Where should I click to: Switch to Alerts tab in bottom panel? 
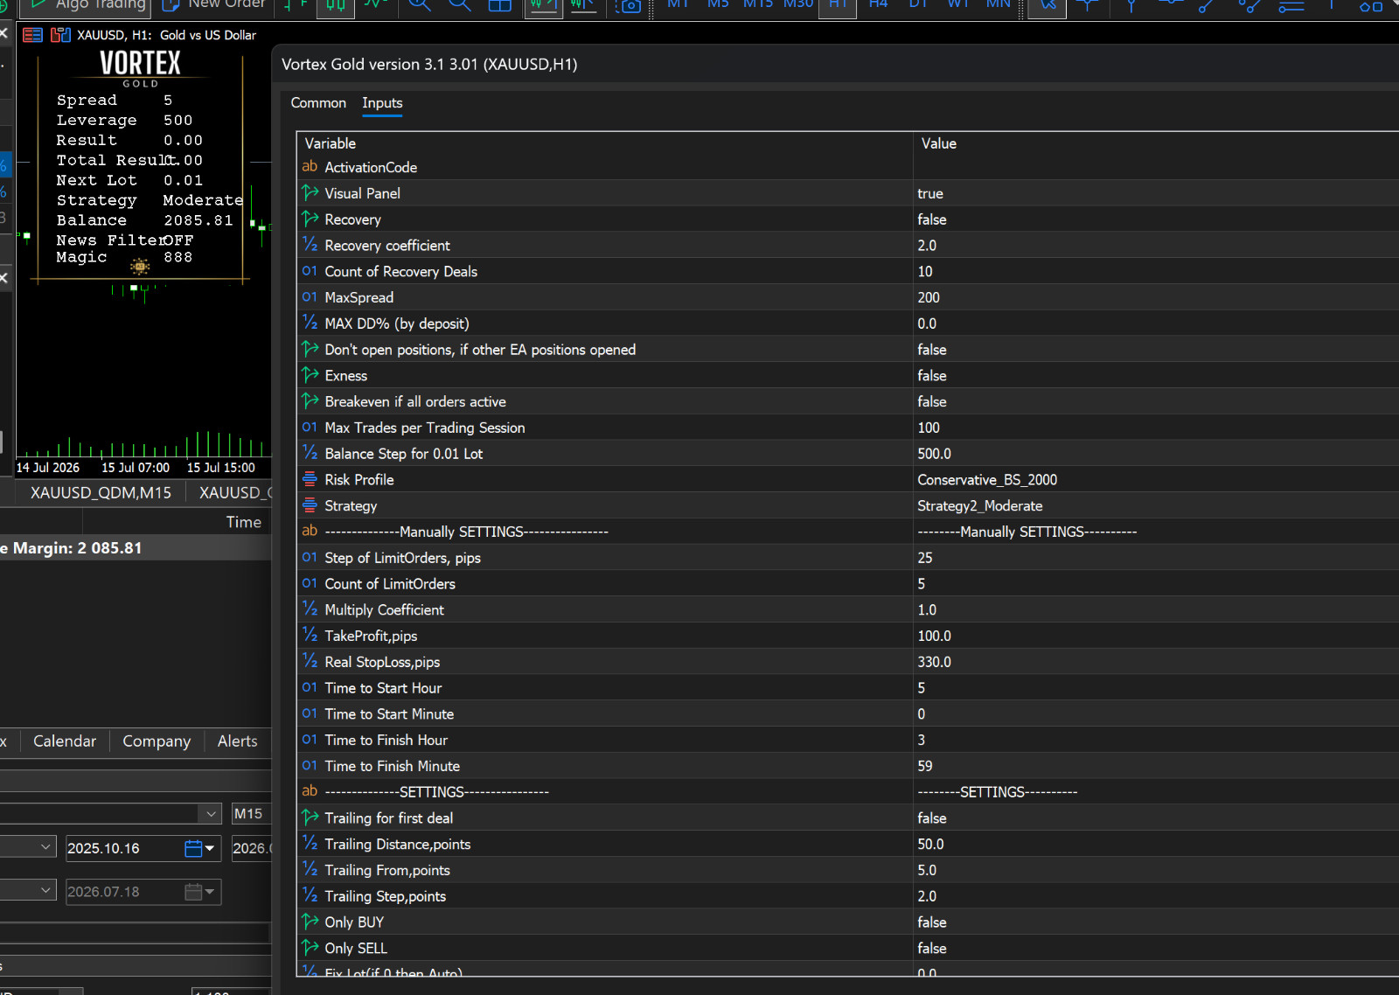238,741
